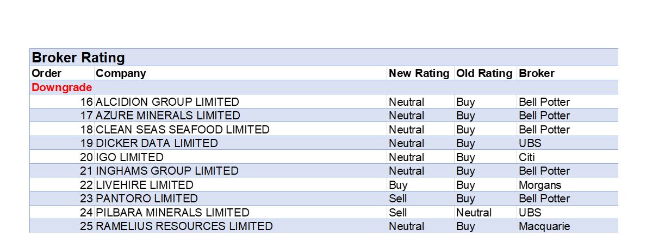The image size is (665, 249).
Task: Click the AZURE MINERALS LIMITED cell
Action: click(x=168, y=116)
